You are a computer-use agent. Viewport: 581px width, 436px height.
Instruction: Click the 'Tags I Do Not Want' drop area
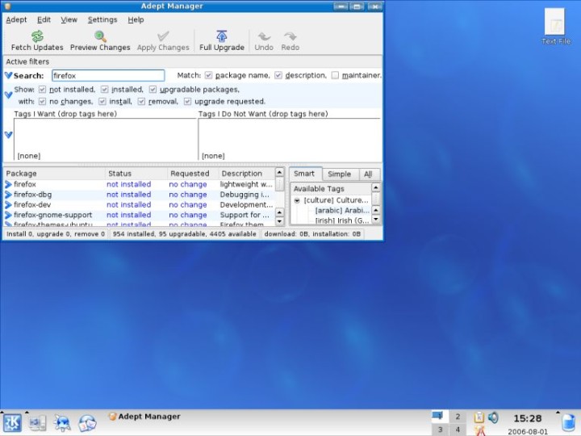click(x=290, y=139)
